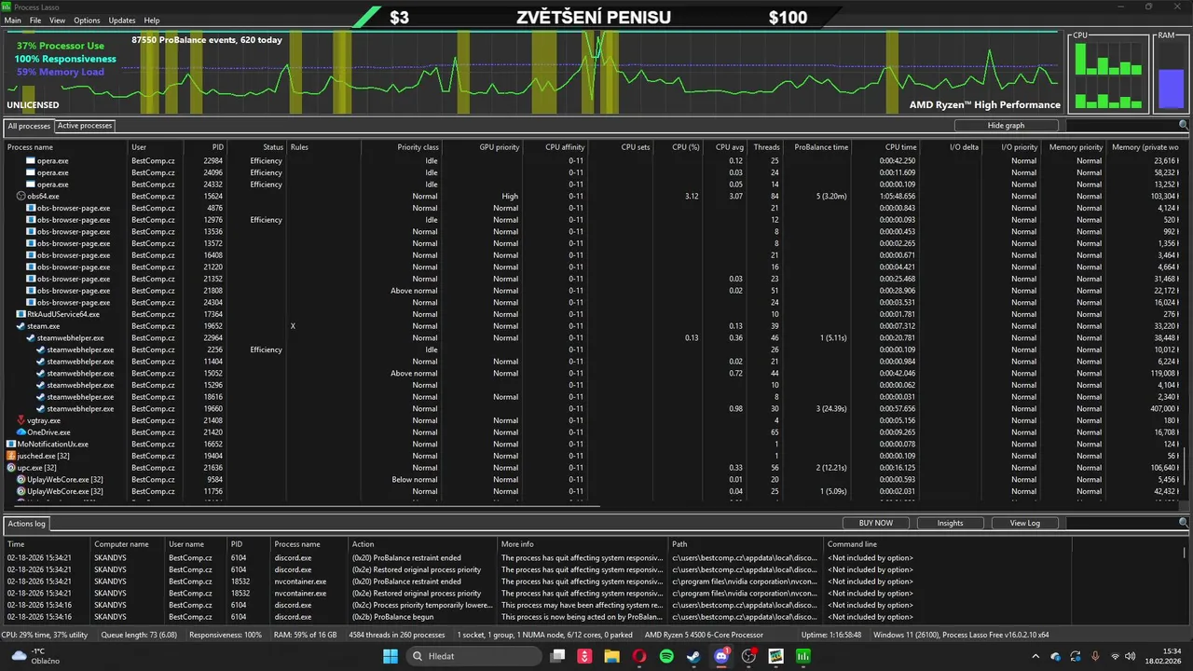Click Actions log search field
The height and width of the screenshot is (671, 1193).
1122,523
